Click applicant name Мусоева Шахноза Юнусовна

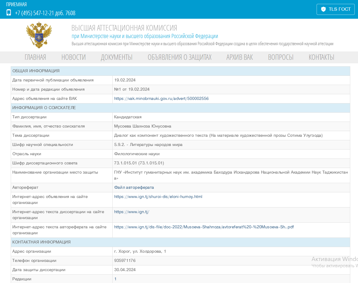tap(143, 126)
